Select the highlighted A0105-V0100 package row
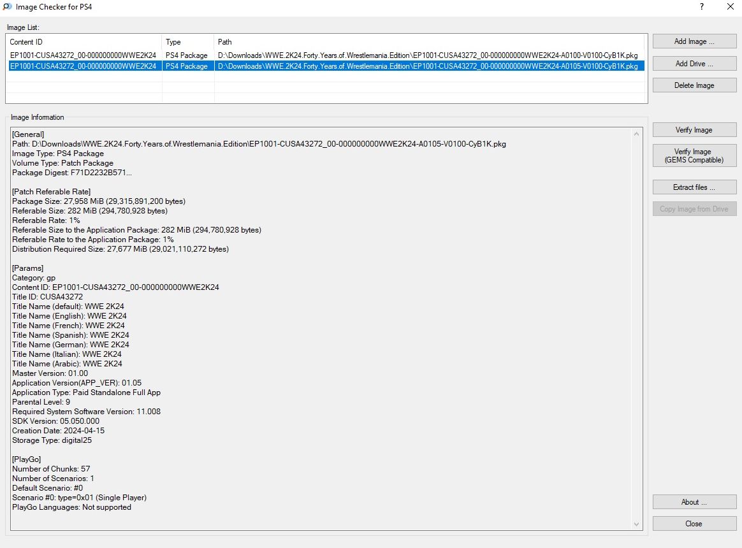This screenshot has width=742, height=548. (326, 66)
